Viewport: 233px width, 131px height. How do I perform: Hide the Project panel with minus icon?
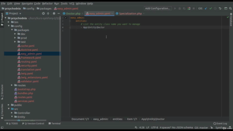tap(59, 13)
